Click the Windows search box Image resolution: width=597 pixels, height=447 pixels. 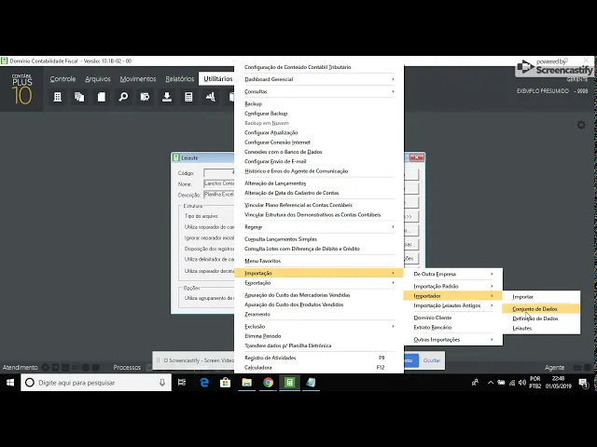tap(96, 383)
